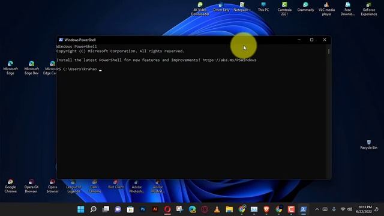Select the Recycle Bin on the desktop
This screenshot has height=216, width=384.
[368, 145]
